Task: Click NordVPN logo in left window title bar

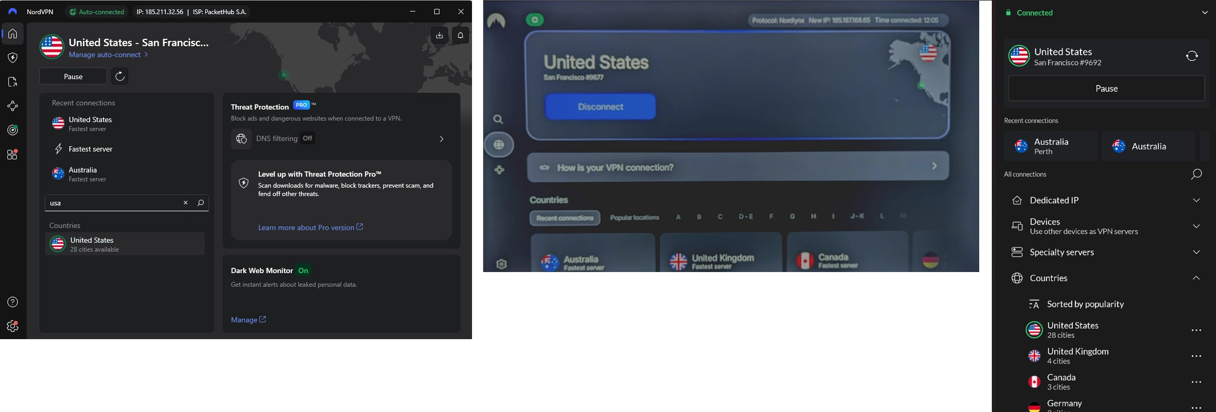Action: 13,12
